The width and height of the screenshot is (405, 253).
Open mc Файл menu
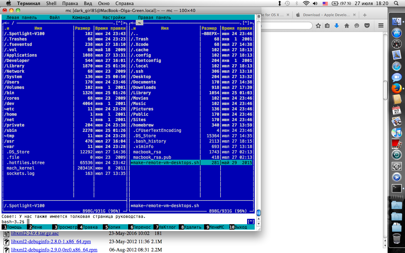tap(55, 17)
